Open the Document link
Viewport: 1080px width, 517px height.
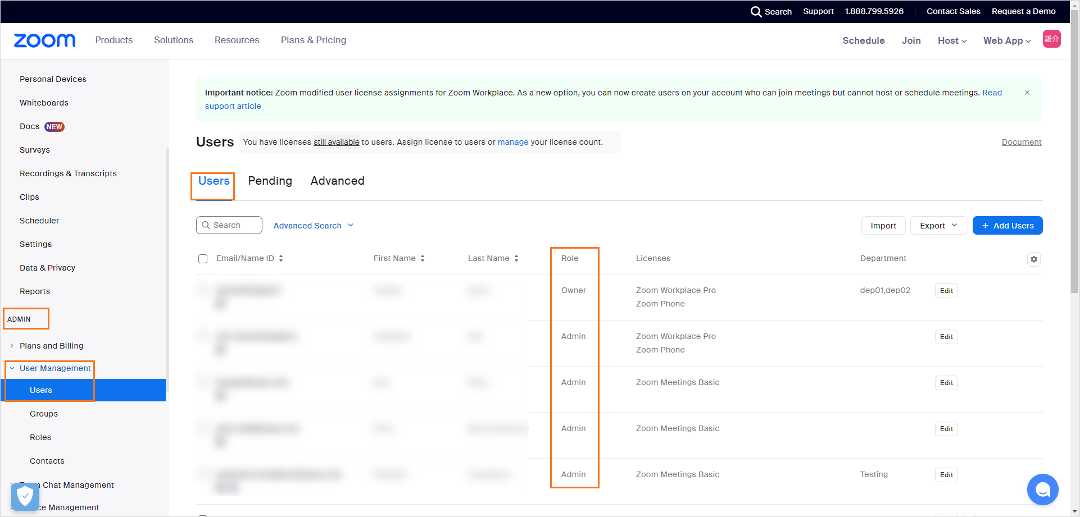(1022, 142)
